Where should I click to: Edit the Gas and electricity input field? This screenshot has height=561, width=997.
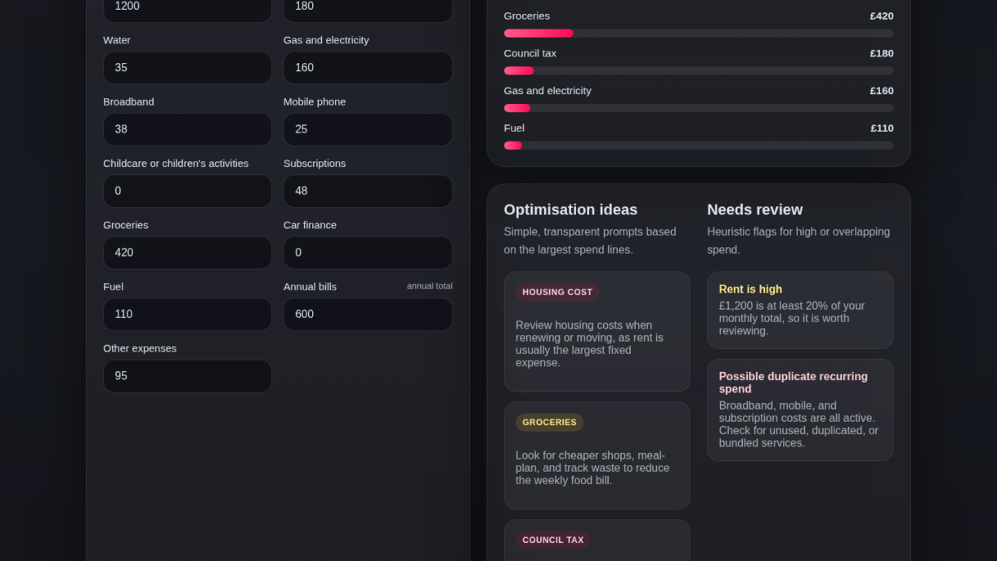pyautogui.click(x=368, y=68)
